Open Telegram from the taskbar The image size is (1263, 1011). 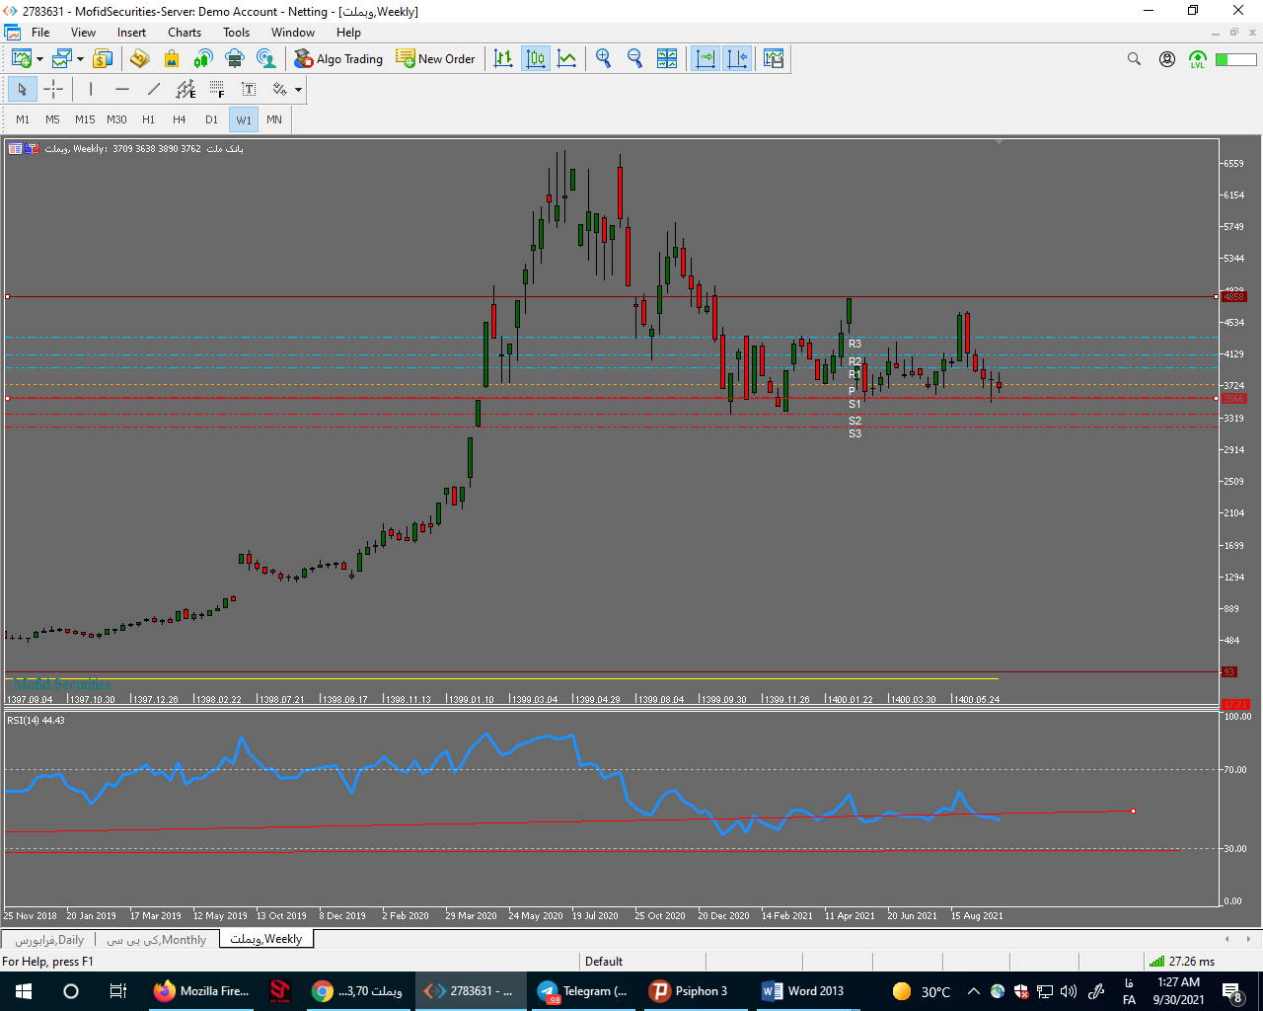click(x=583, y=991)
